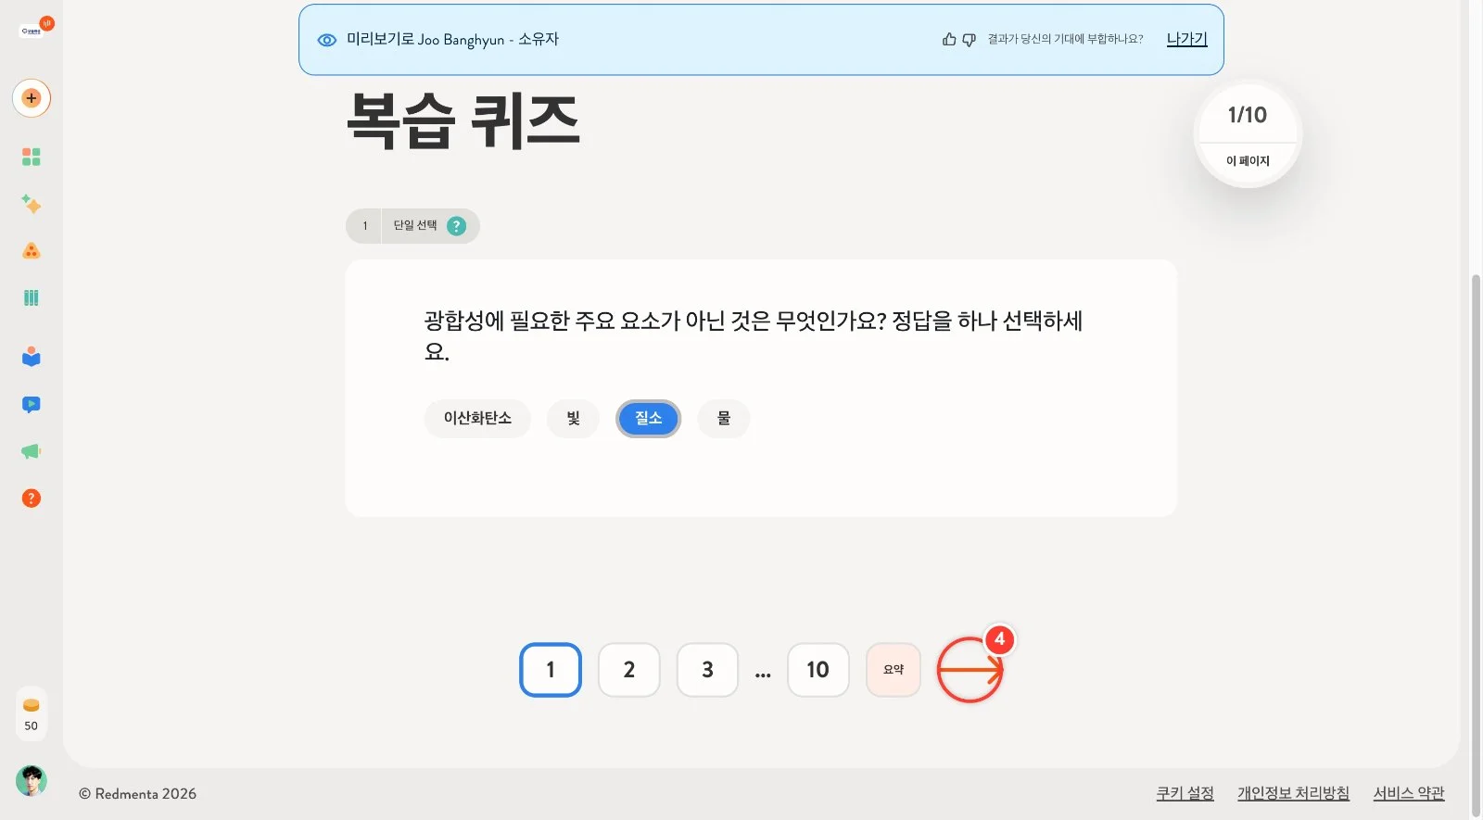Open the 서비스 약관 link
1483x820 pixels.
[x=1409, y=793]
